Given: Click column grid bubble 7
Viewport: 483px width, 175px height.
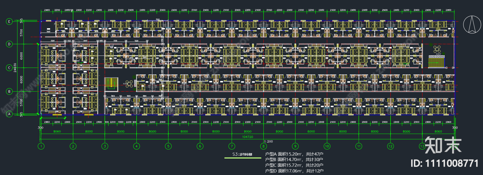Looking at the screenshot, I should [232, 146].
